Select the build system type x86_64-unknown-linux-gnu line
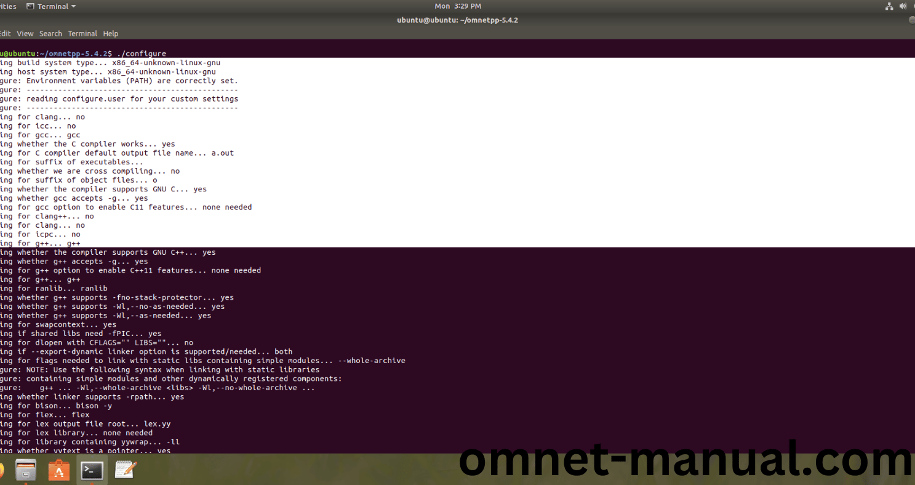The width and height of the screenshot is (915, 485). click(110, 63)
